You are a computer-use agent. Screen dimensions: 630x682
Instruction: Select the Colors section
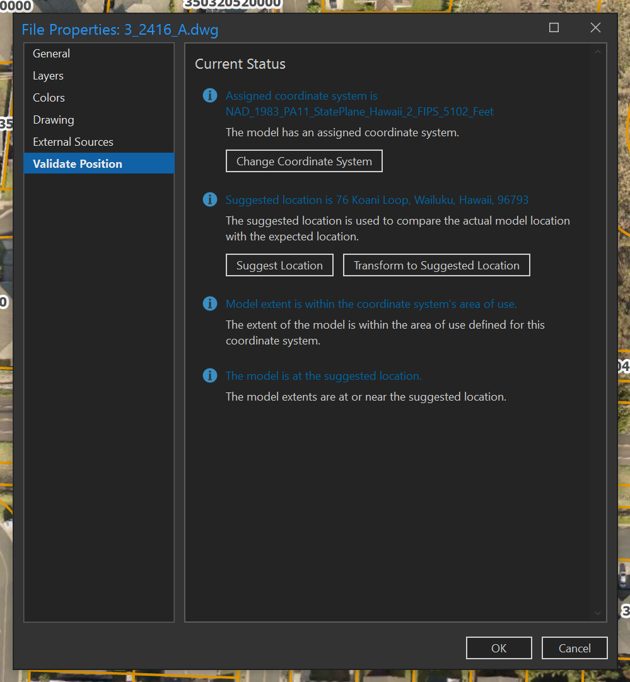(49, 98)
